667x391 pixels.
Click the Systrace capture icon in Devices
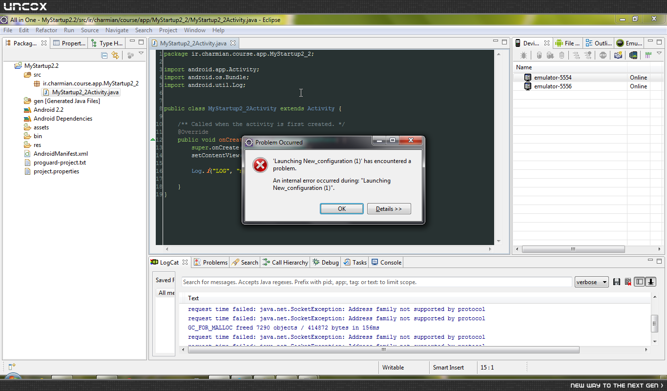[x=648, y=55]
